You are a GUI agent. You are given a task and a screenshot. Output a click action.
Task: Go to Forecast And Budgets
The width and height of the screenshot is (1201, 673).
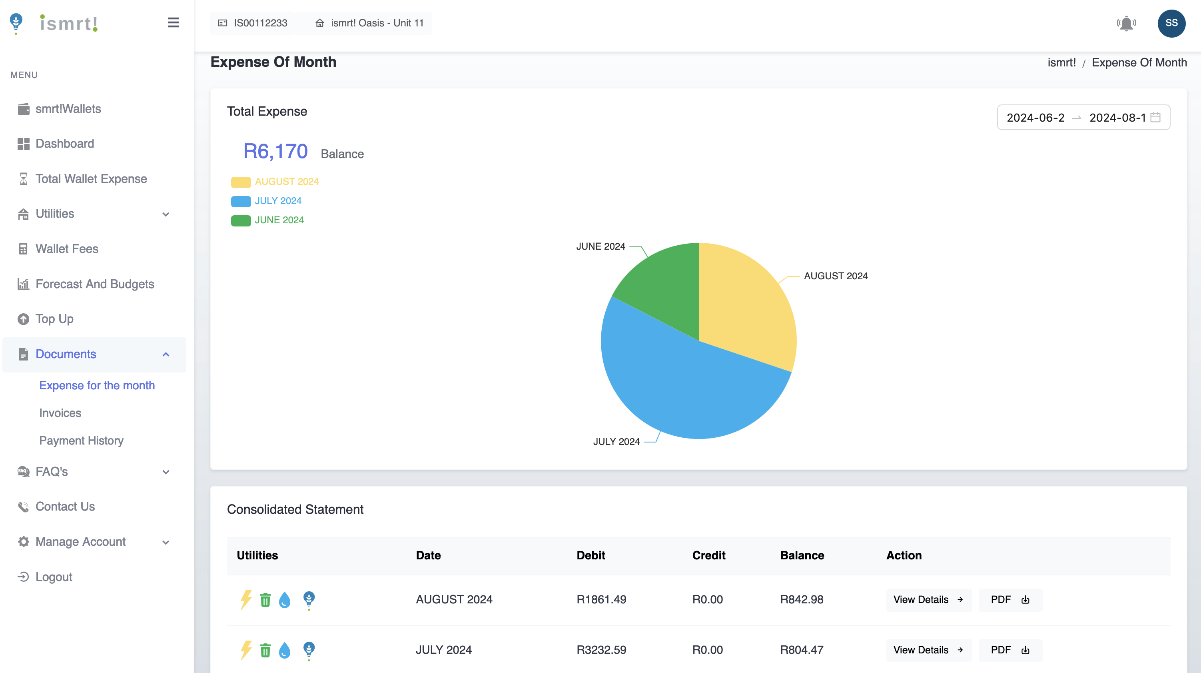tap(95, 284)
